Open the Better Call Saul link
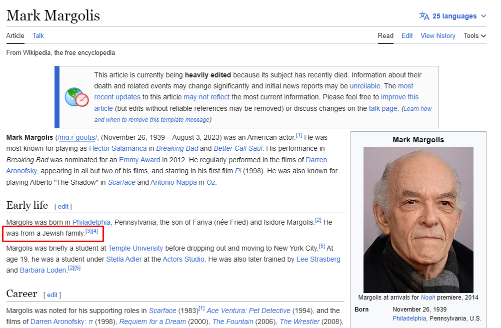The height and width of the screenshot is (328, 501). (x=238, y=148)
